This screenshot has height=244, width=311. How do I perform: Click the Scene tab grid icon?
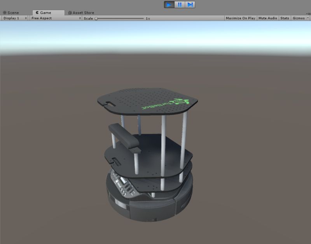tap(5, 12)
